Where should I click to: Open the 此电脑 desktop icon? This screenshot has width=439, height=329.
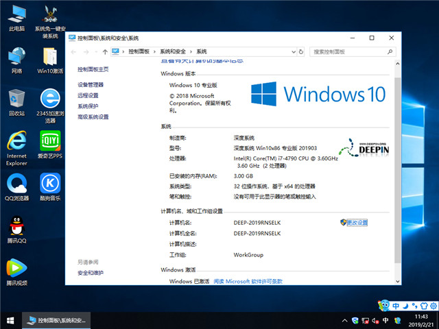pos(16,19)
